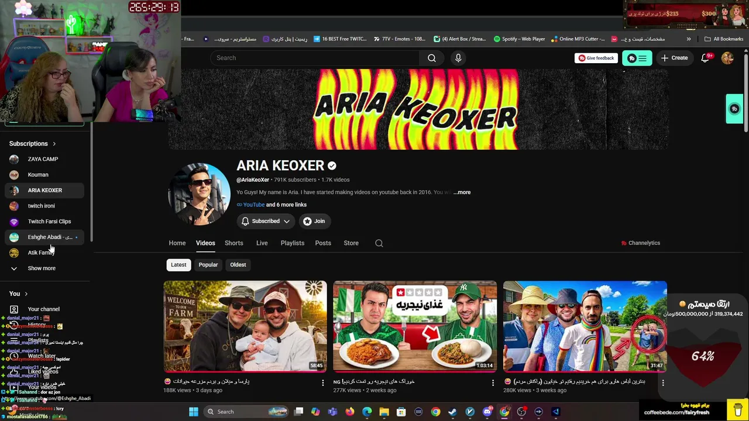Open Task View from the taskbar

click(298, 412)
